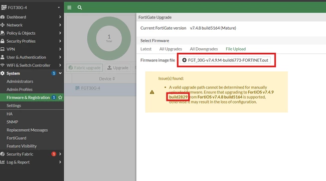
Task: Click FGT30G-4 row device icon
Action: point(77,88)
